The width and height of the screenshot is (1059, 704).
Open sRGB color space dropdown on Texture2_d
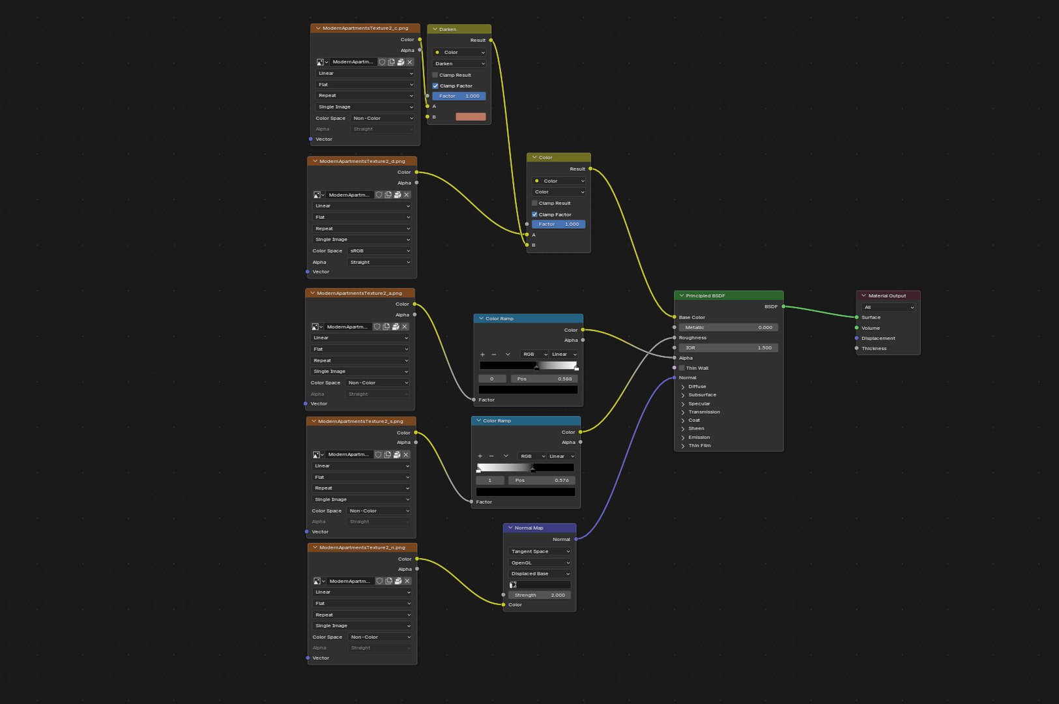(379, 251)
